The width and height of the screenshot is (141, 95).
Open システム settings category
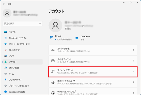coord(23,32)
